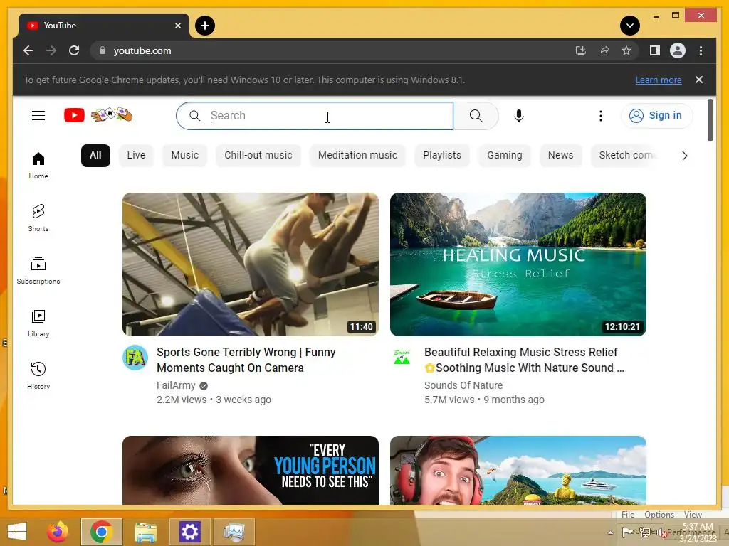The image size is (729, 546).
Task: Open YouTube settings three-dot menu
Action: pos(601,116)
